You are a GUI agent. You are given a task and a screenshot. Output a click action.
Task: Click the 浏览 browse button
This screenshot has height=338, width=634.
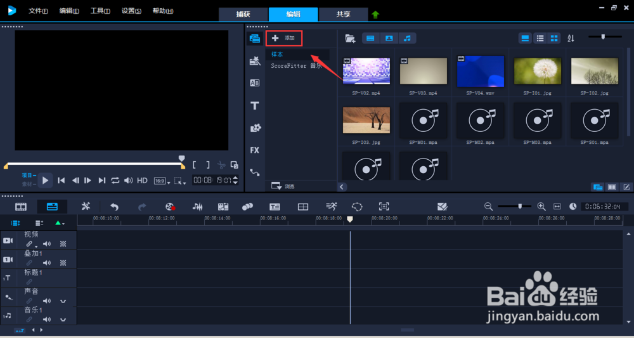(283, 186)
